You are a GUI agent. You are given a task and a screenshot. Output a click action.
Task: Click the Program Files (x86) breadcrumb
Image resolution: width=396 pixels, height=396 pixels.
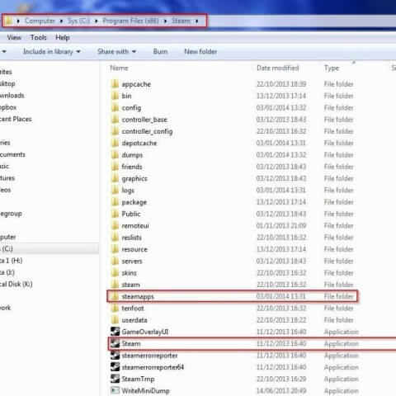[130, 21]
